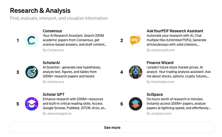Click the Finance Wizard avatar icon

[136, 72]
